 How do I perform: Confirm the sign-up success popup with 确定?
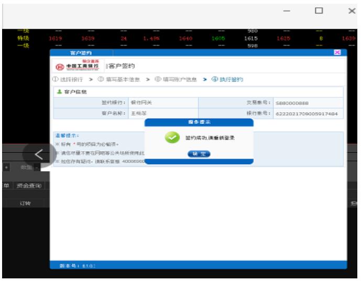click(199, 154)
